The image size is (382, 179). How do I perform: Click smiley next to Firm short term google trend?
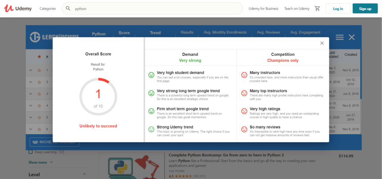coord(151,111)
